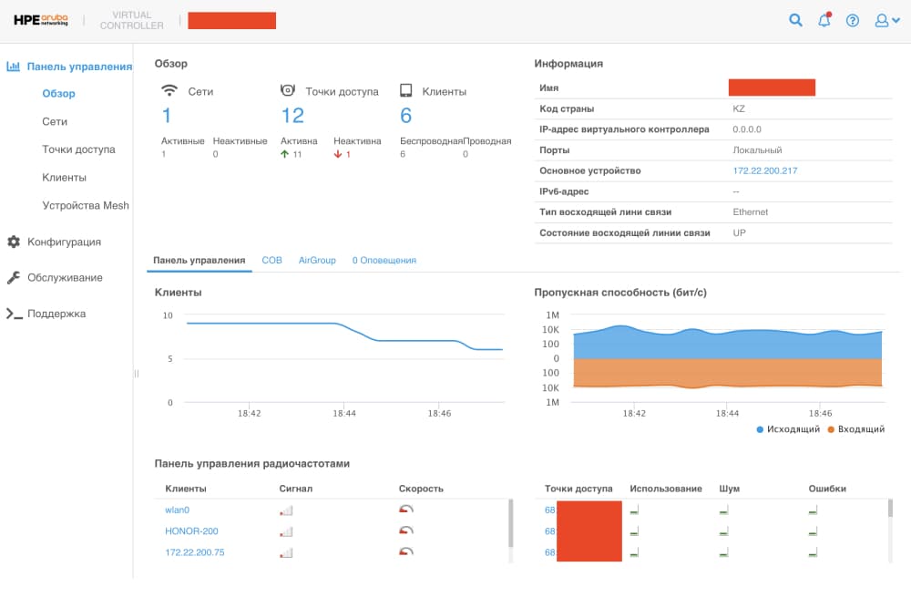
Task: Switch to the СОВ tab
Action: (x=271, y=261)
